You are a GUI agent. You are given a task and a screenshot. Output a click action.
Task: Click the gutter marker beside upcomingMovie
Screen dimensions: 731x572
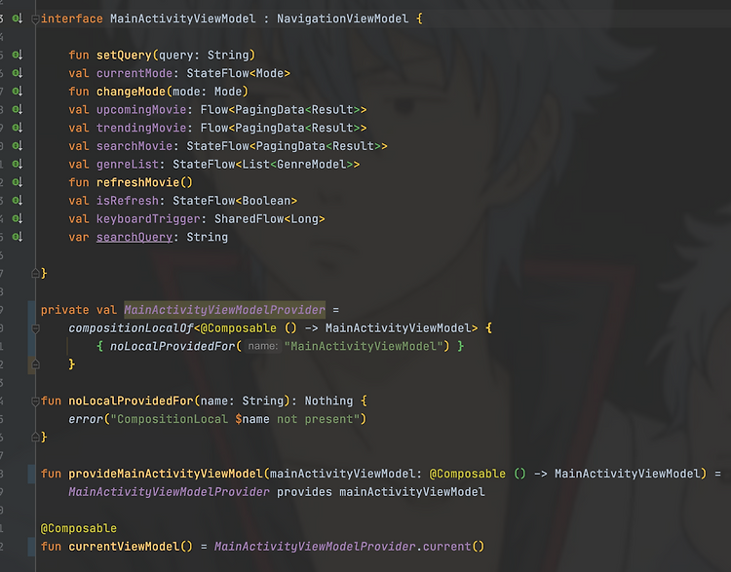pyautogui.click(x=18, y=109)
